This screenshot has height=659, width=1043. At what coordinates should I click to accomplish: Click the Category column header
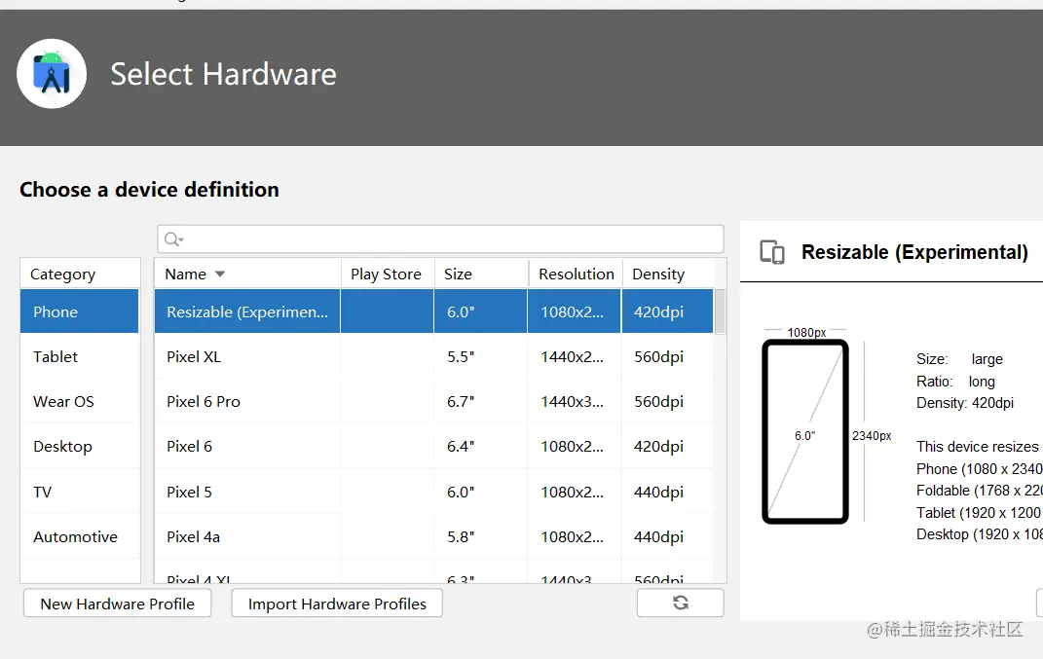[x=81, y=274]
